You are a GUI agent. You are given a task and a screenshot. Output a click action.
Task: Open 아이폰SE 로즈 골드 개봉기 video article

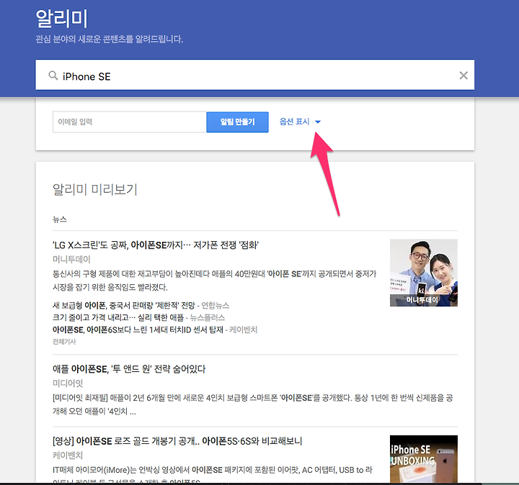pyautogui.click(x=177, y=441)
